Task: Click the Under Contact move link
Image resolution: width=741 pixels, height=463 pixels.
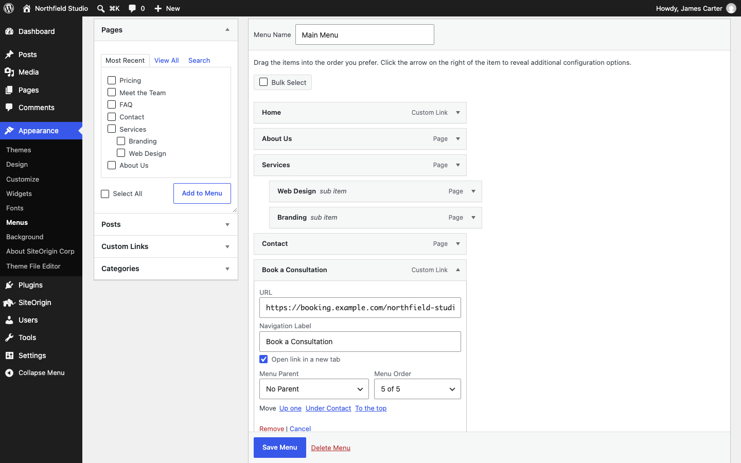Action: click(x=328, y=408)
